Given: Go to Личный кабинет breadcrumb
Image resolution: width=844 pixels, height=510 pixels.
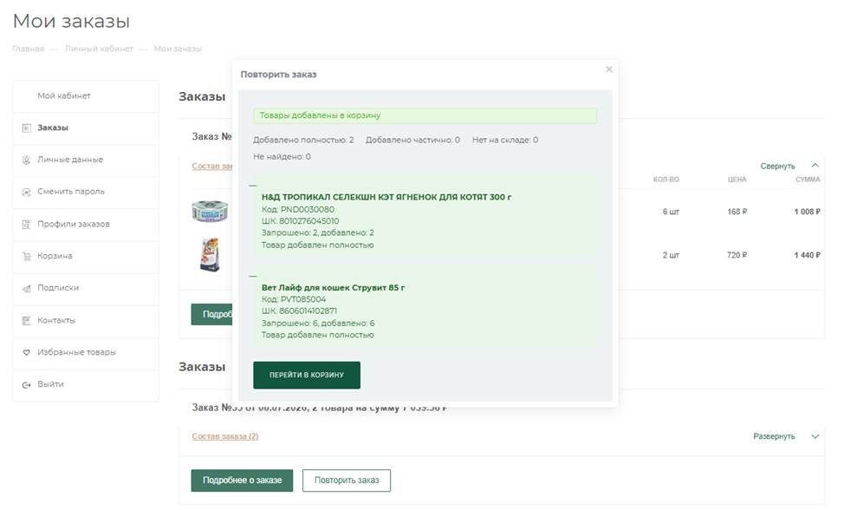Looking at the screenshot, I should coord(99,49).
